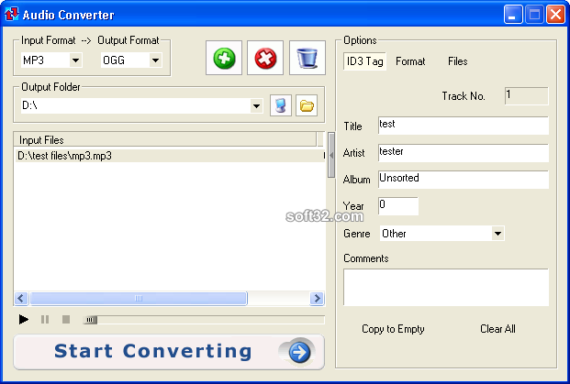The image size is (570, 384).
Task: Open the Genre dropdown showing Other
Action: pyautogui.click(x=497, y=234)
